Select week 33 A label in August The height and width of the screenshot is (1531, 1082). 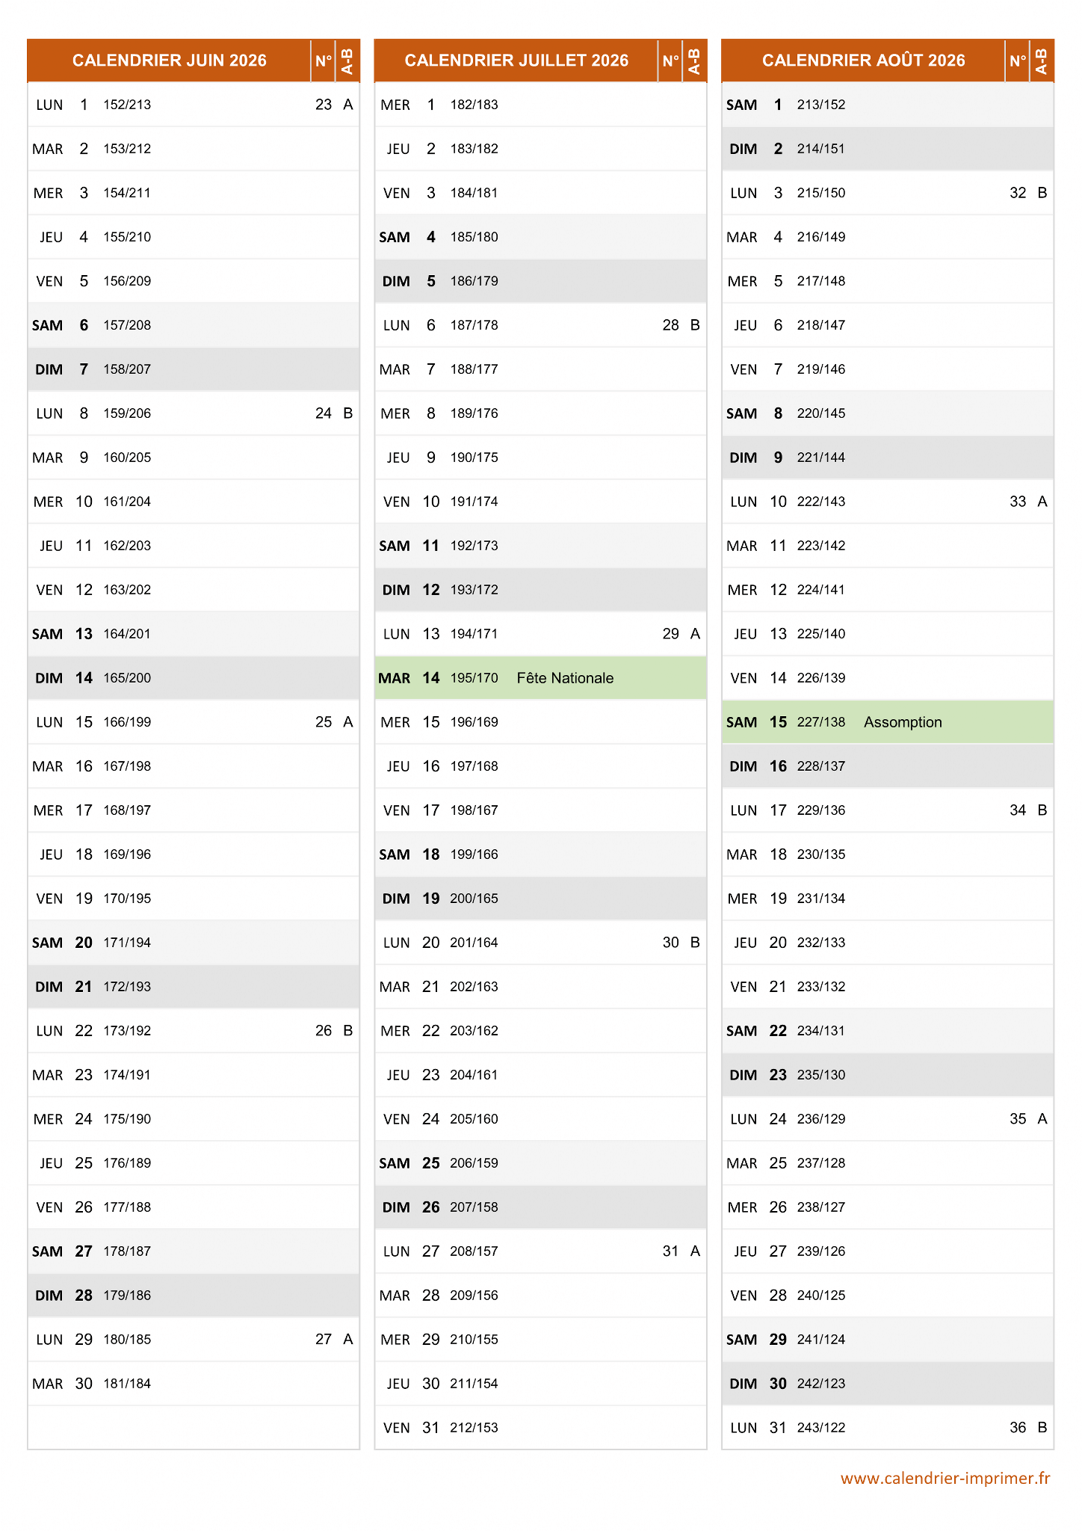[1028, 502]
